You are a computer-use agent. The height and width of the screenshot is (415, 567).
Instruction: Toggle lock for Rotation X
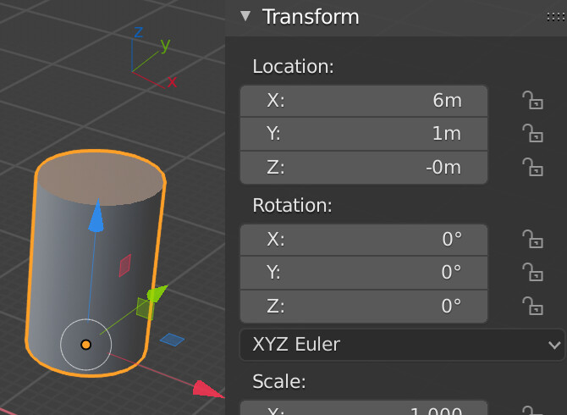click(x=532, y=239)
